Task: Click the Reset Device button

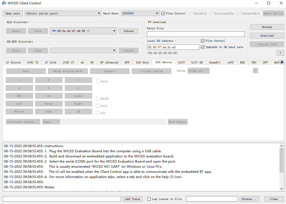Action: pos(274,13)
